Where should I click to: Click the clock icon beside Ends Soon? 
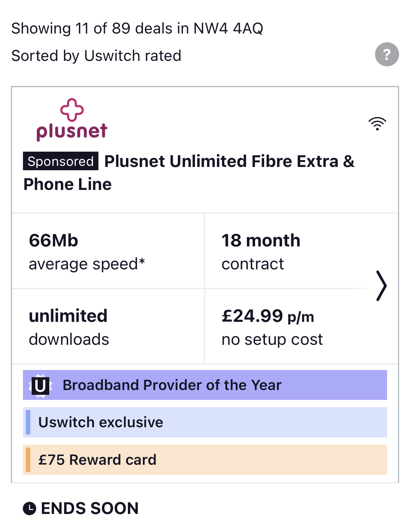[30, 508]
